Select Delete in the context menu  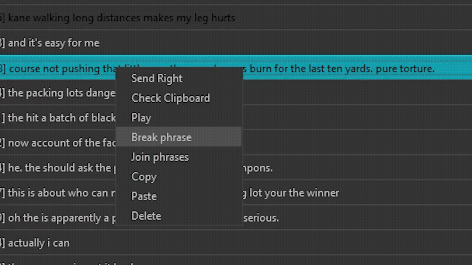click(x=146, y=216)
